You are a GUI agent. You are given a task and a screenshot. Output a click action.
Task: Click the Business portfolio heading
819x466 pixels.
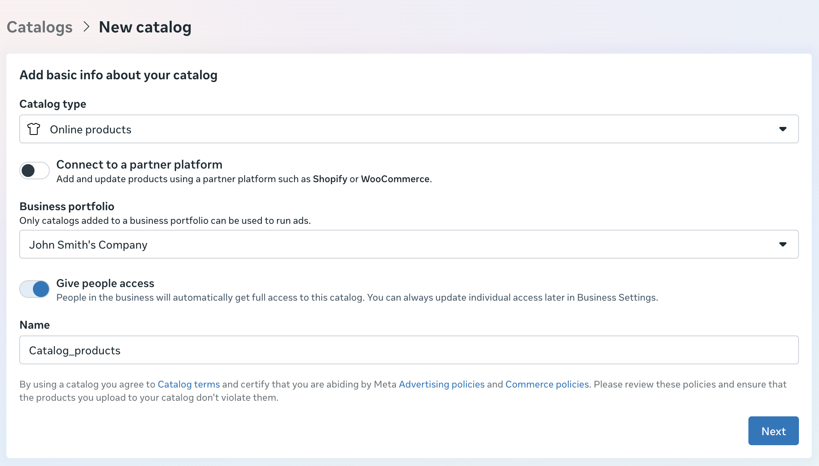coord(67,206)
